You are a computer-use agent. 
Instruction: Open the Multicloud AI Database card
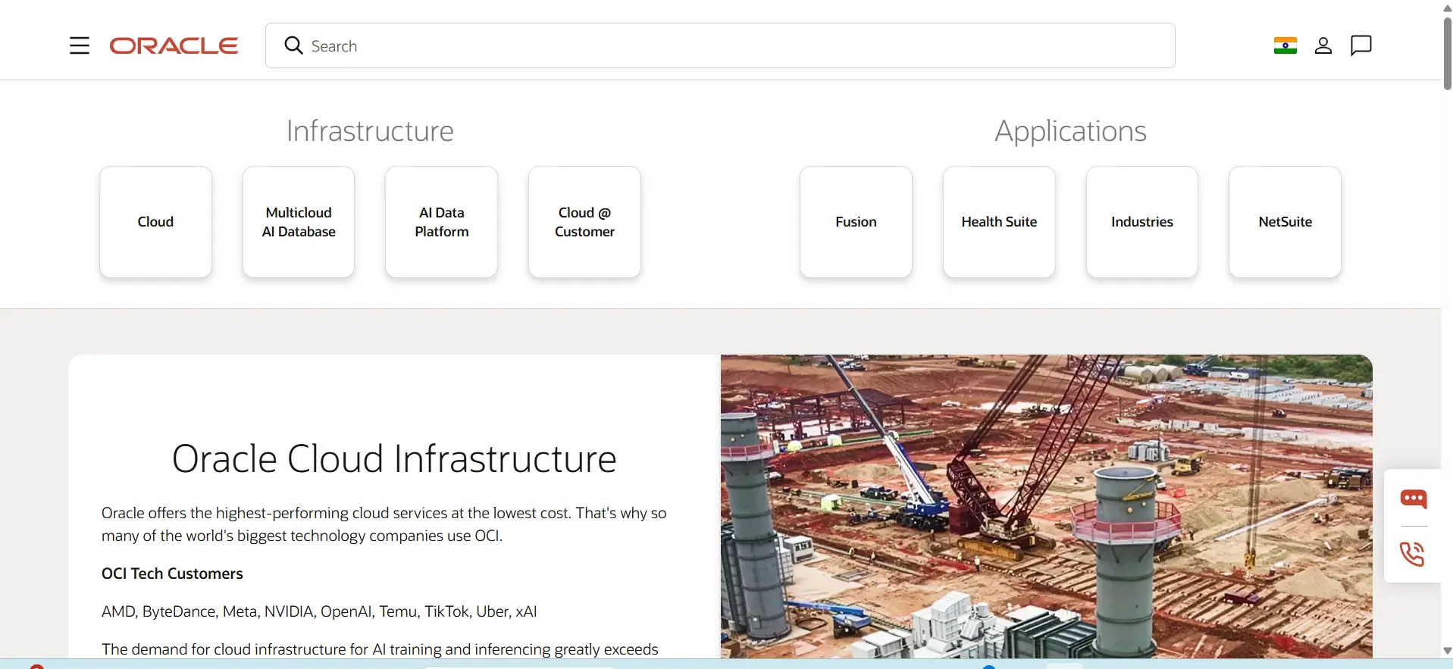click(x=299, y=222)
